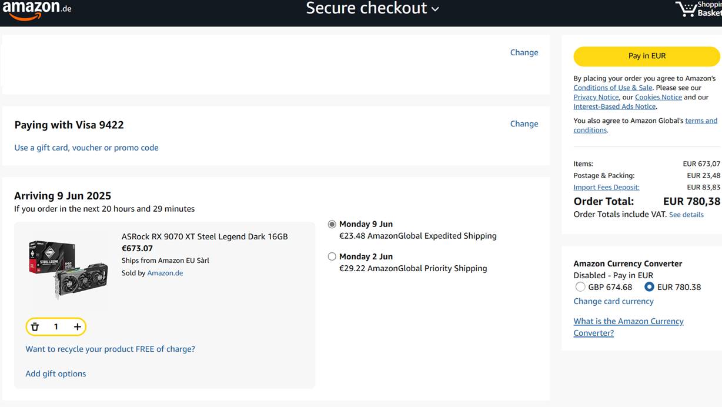Image resolution: width=722 pixels, height=407 pixels.
Task: Click the Order Total EUR 780,38 amount
Action: click(691, 201)
